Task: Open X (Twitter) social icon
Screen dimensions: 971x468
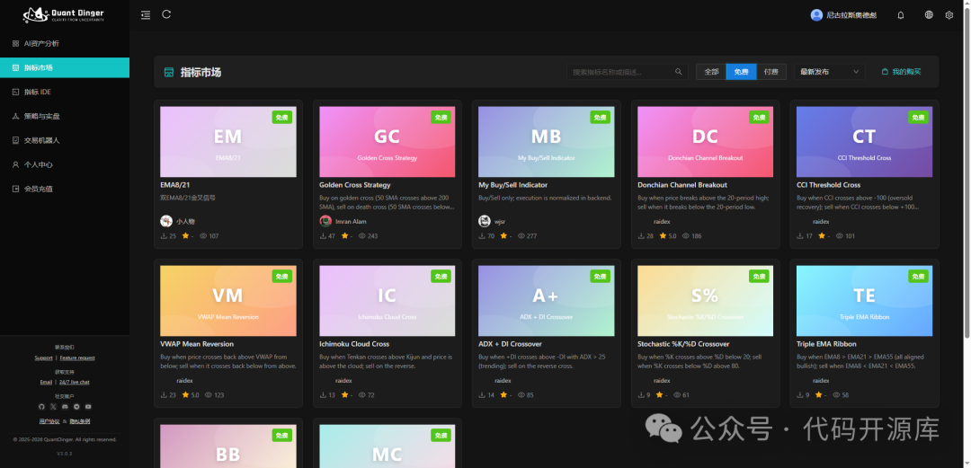Action: click(53, 407)
